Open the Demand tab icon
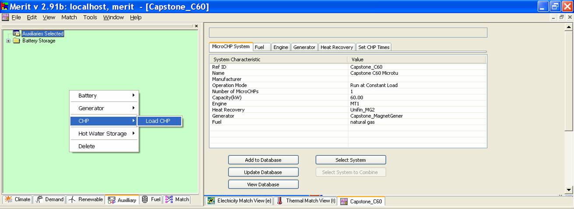The image size is (574, 209). click(39, 199)
